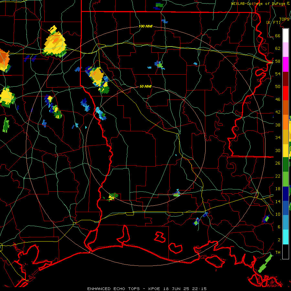The width and height of the screenshot is (291, 291).
Task: Select the gold legend color swatch
Action: click(286, 136)
